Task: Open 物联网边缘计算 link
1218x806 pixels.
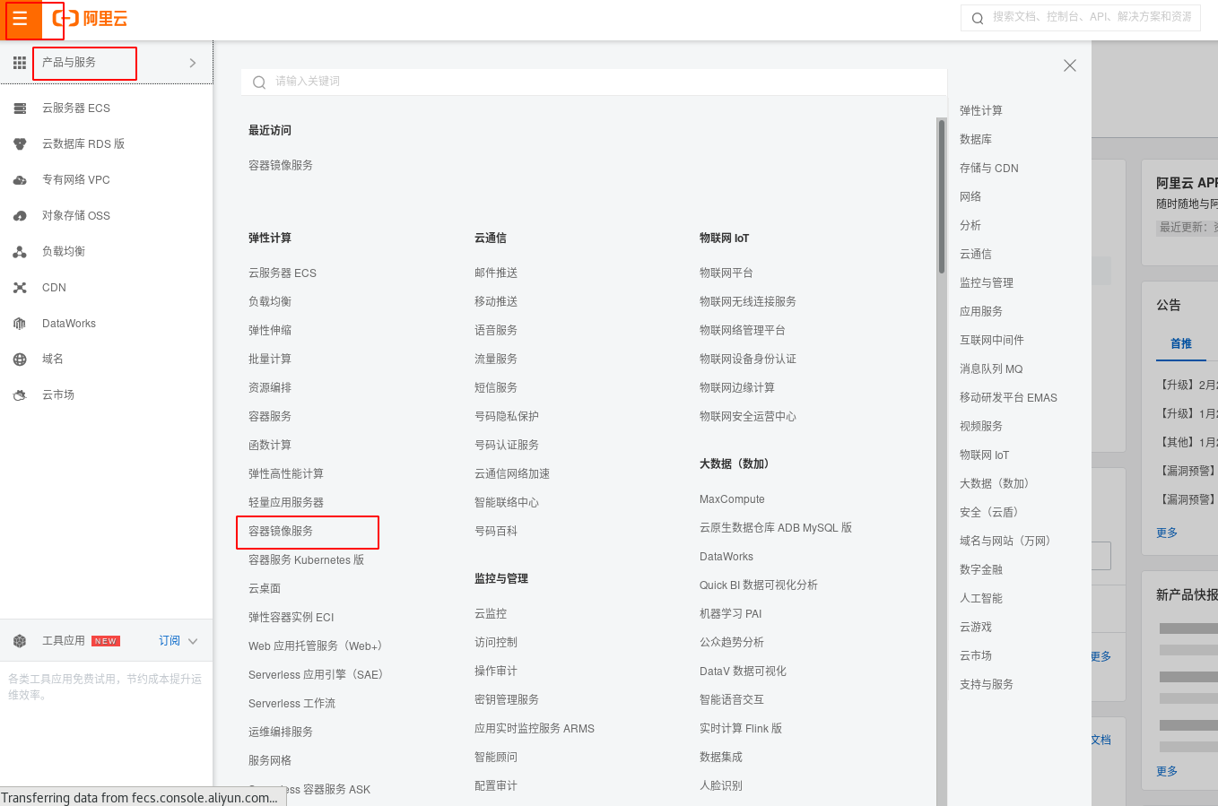Action: pos(737,387)
